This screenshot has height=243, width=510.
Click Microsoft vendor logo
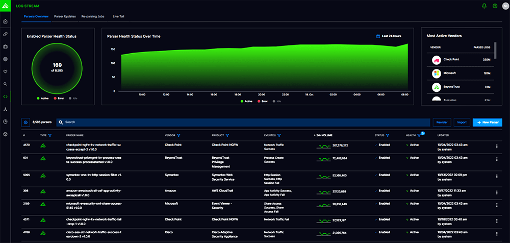click(x=436, y=74)
